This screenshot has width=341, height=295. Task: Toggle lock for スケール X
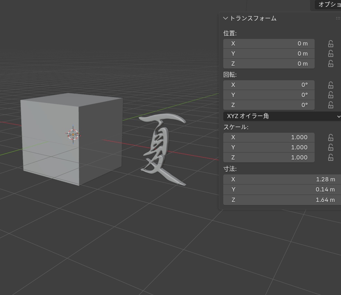coord(331,138)
